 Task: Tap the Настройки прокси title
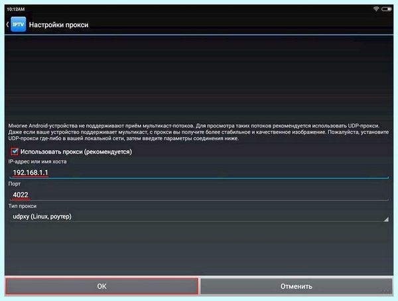[x=58, y=25]
